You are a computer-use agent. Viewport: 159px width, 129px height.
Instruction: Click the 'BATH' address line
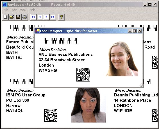[12, 53]
